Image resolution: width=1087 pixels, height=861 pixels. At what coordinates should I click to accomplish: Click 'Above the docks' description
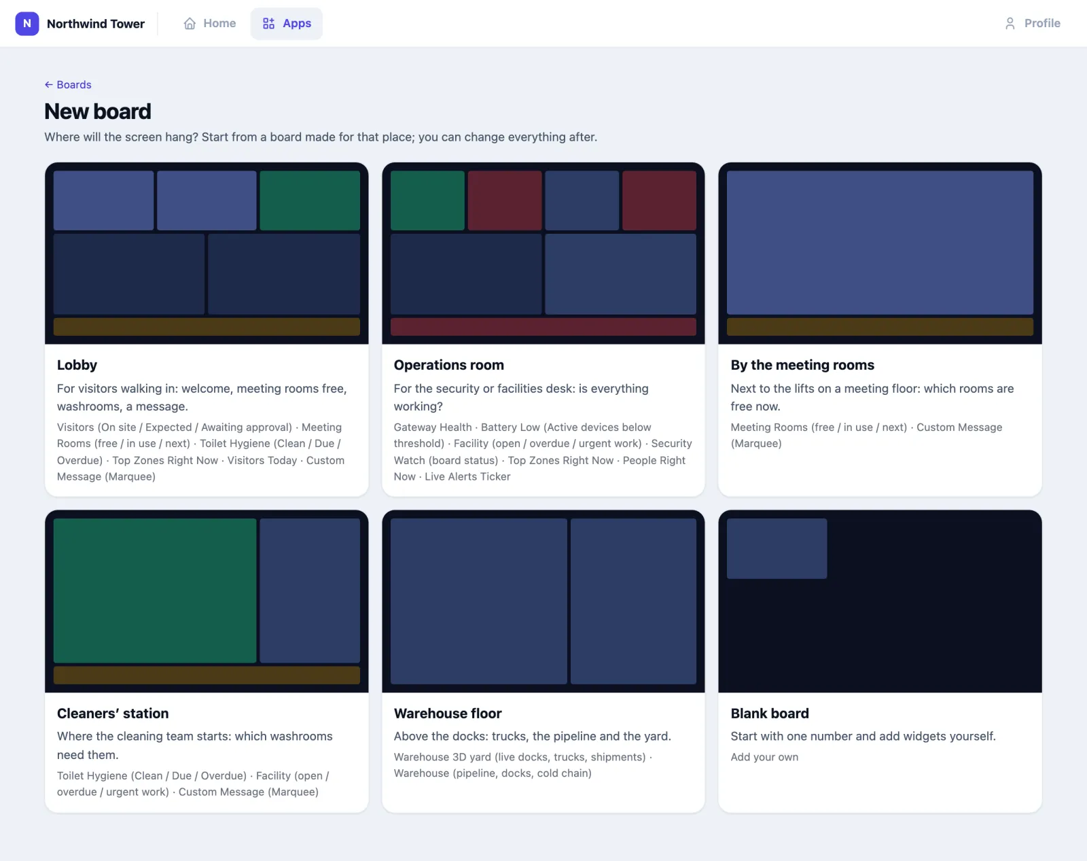point(532,737)
